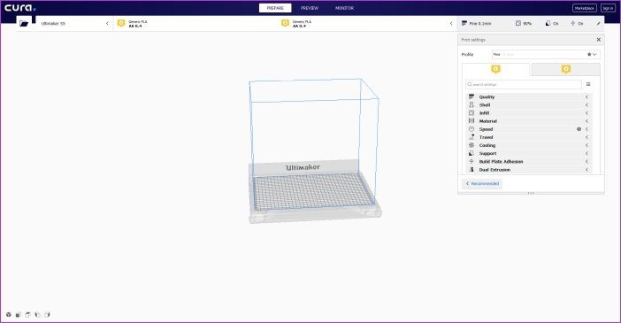The image size is (621, 323).
Task: Expand the Quality settings category
Action: pyautogui.click(x=530, y=96)
